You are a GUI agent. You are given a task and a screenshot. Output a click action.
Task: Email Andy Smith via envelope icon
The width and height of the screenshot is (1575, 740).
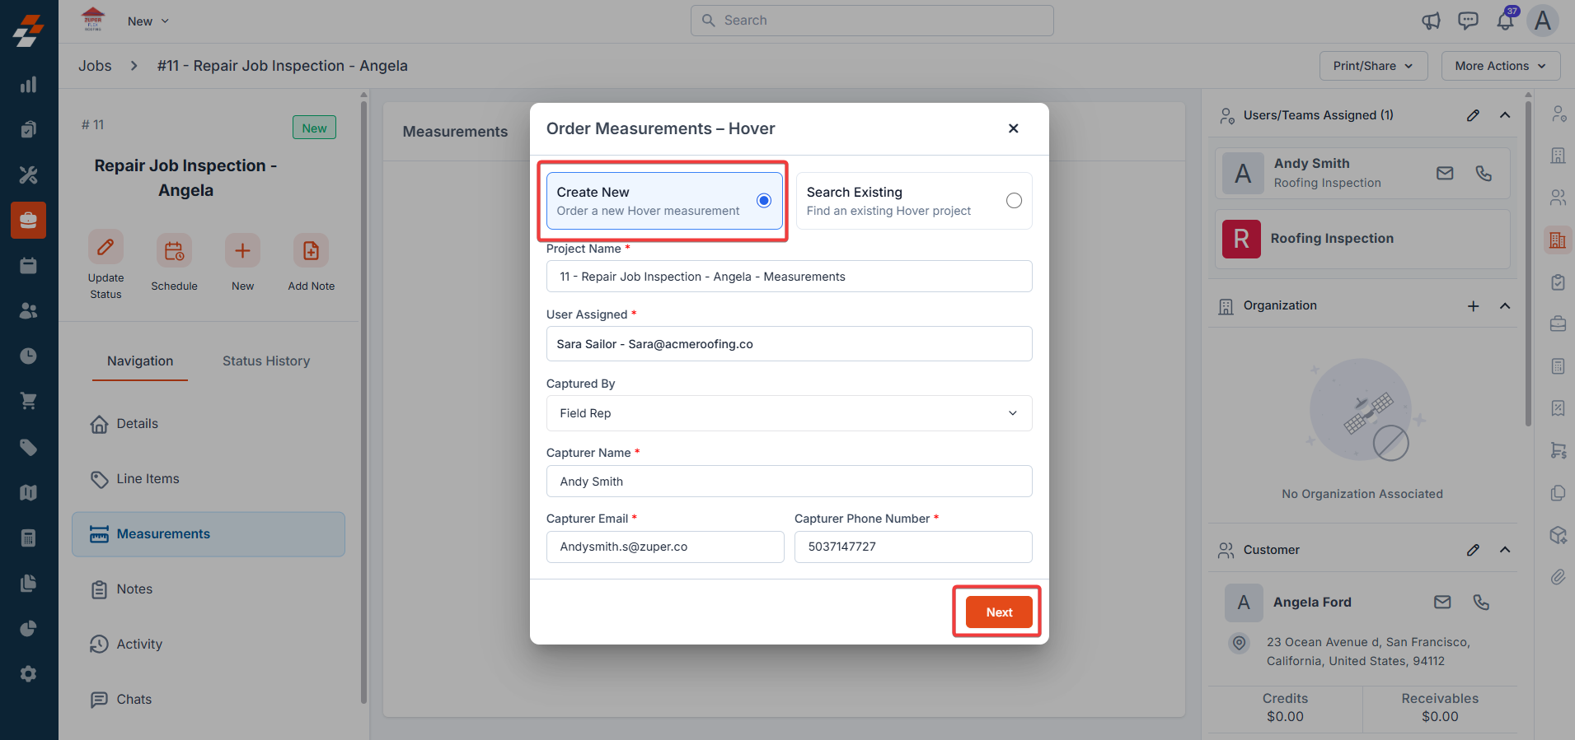pos(1445,173)
